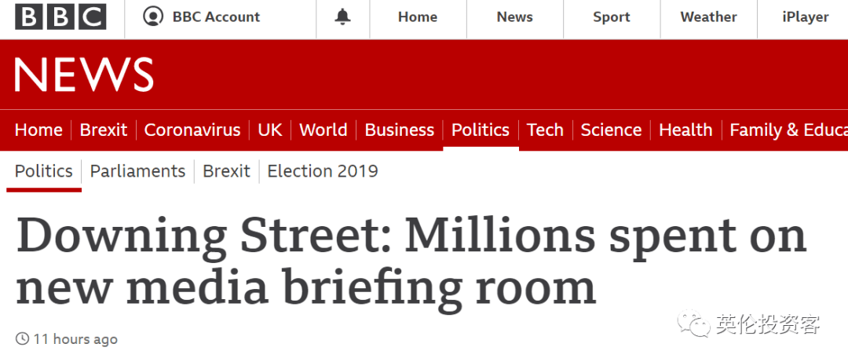Select Brexit in red news navigation
Image resolution: width=848 pixels, height=362 pixels.
coord(104,130)
